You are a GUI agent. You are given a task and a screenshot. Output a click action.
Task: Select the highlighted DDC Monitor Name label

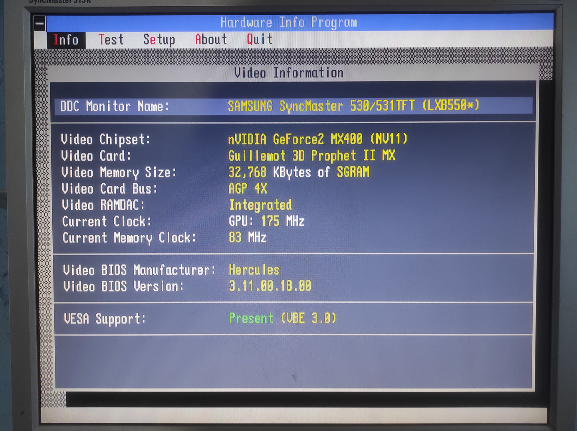coord(115,106)
